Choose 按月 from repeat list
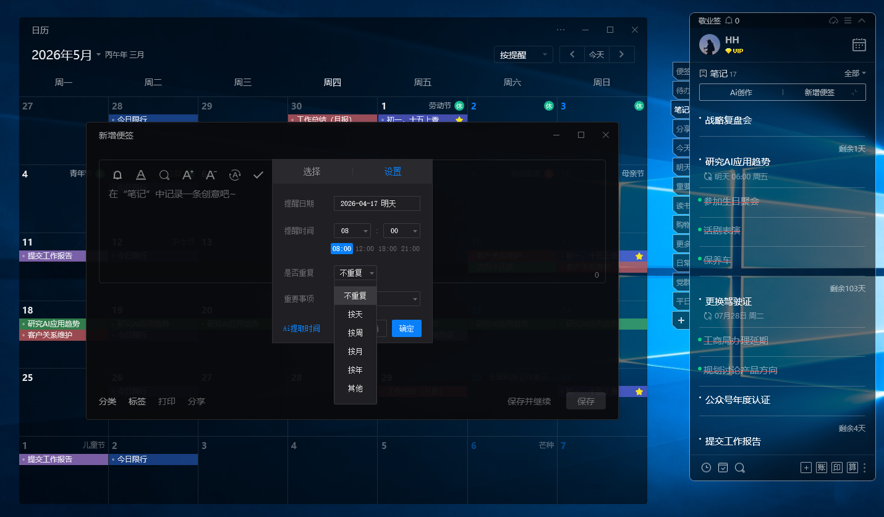This screenshot has height=517, width=884. (x=355, y=351)
